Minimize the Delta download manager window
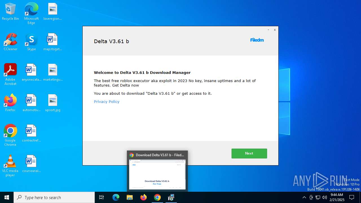361x203 pixels. [x=268, y=30]
